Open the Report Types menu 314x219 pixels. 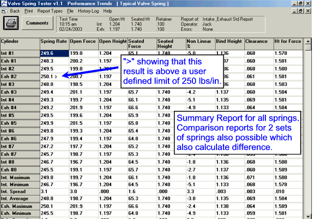pyautogui.click(x=50, y=11)
